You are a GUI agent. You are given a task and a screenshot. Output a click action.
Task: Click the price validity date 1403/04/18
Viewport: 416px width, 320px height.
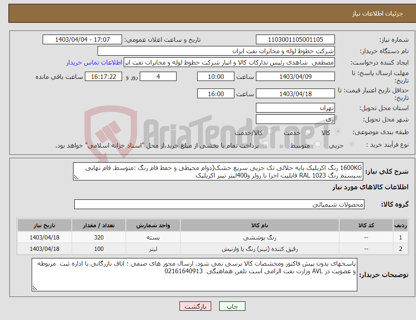pyautogui.click(x=295, y=94)
